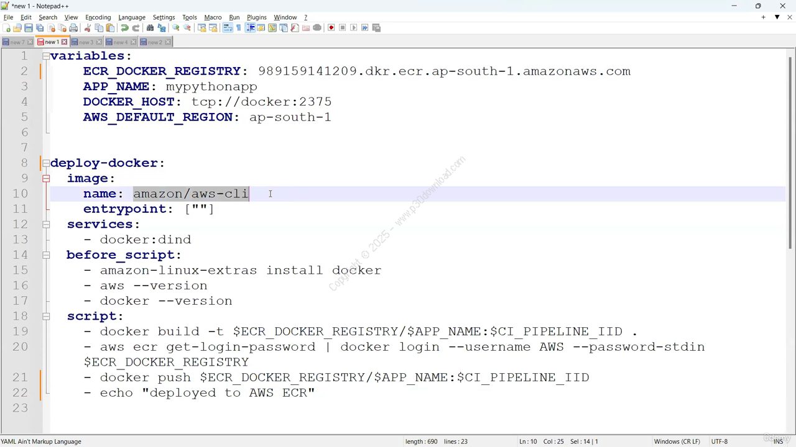The height and width of the screenshot is (447, 796).
Task: Collapse the before_script fold marker
Action: click(x=46, y=255)
